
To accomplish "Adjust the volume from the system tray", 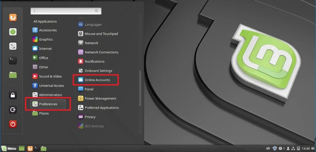I will tap(313, 148).
